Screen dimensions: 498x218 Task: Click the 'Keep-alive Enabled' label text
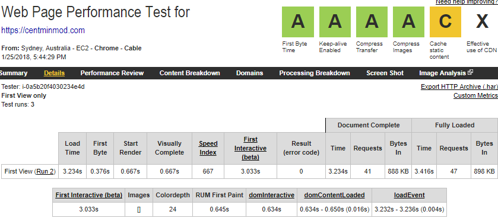pyautogui.click(x=333, y=47)
